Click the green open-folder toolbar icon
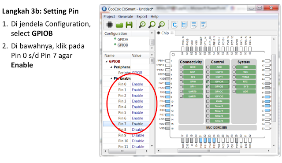The height and width of the screenshot is (163, 282). tap(119, 25)
